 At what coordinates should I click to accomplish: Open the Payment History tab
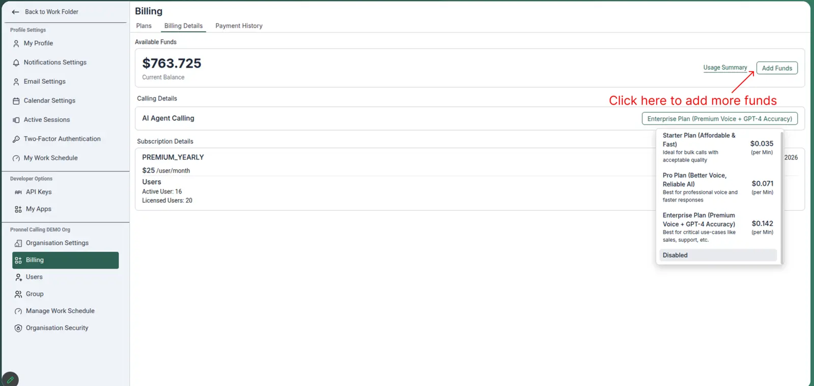[239, 26]
